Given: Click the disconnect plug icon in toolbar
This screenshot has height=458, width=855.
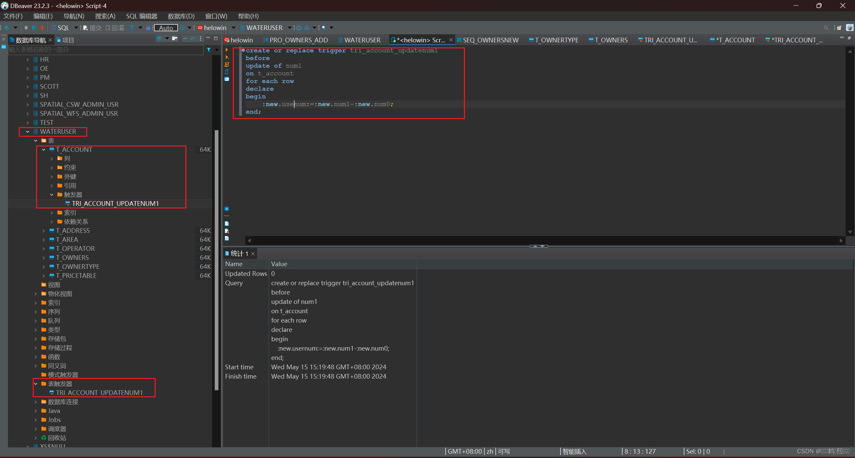Looking at the screenshot, I should (42, 28).
